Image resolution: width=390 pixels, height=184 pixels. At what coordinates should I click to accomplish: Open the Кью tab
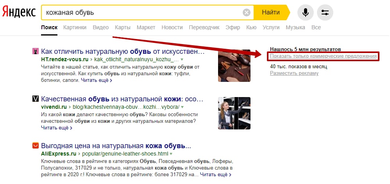(251, 27)
